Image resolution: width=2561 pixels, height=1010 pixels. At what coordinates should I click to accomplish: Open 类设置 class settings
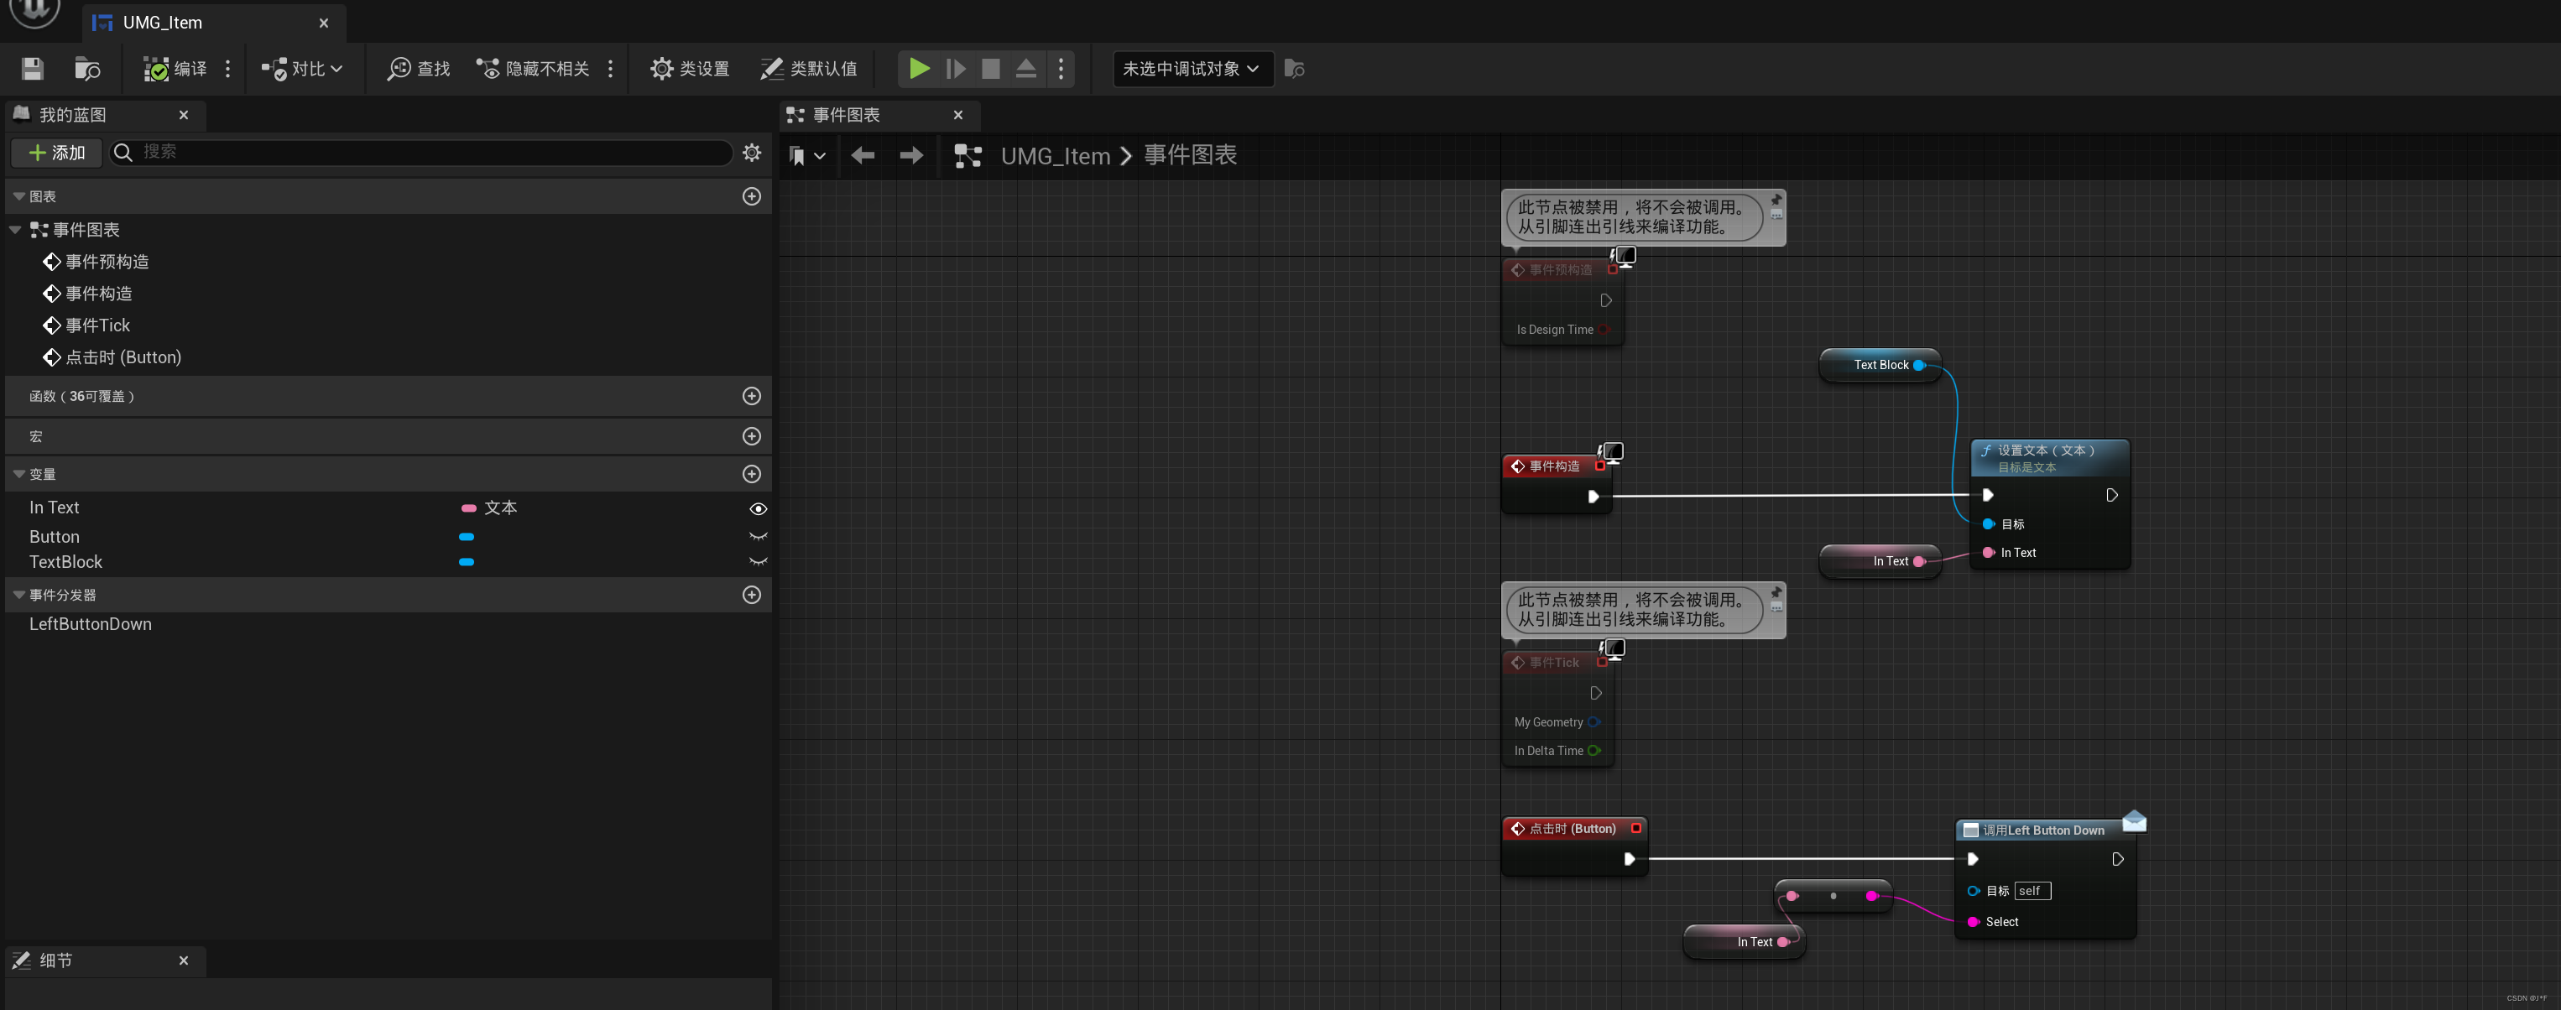pos(690,69)
